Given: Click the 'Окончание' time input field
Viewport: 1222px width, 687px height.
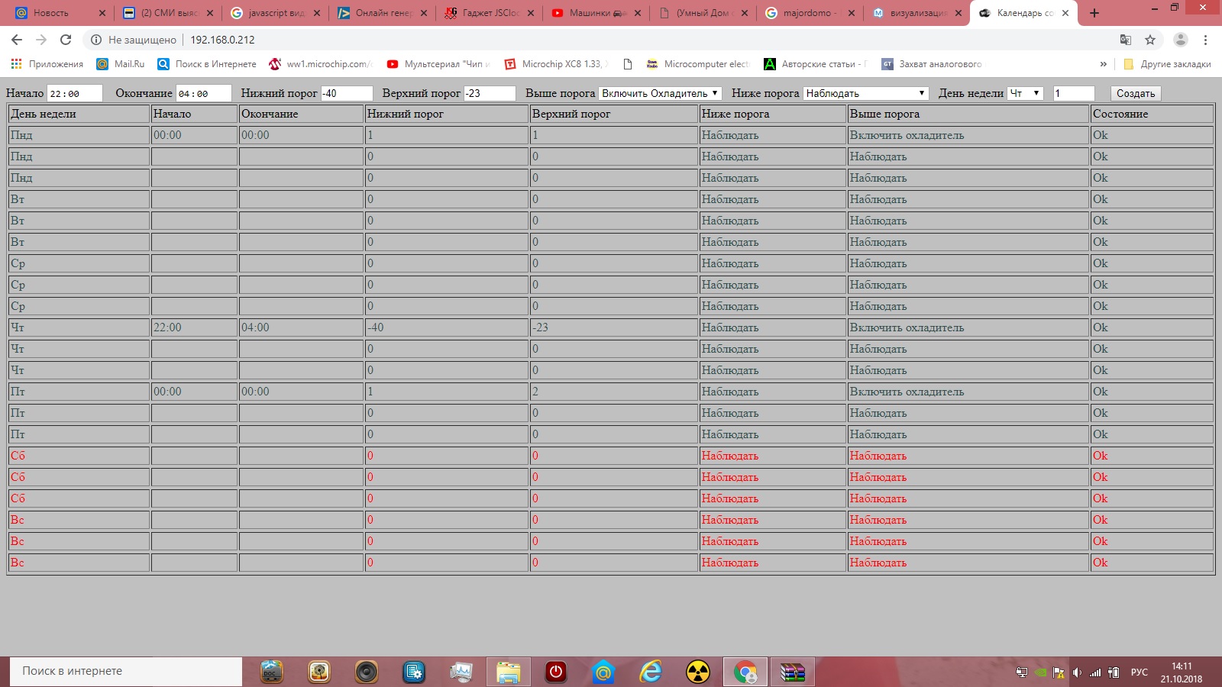Looking at the screenshot, I should click(x=204, y=93).
